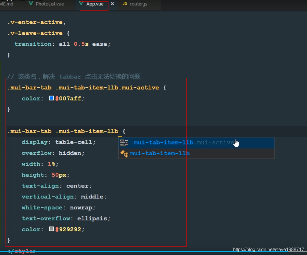Click the Vue icon on PhotoList.vue tab
307x255 pixels.
click(x=31, y=3)
